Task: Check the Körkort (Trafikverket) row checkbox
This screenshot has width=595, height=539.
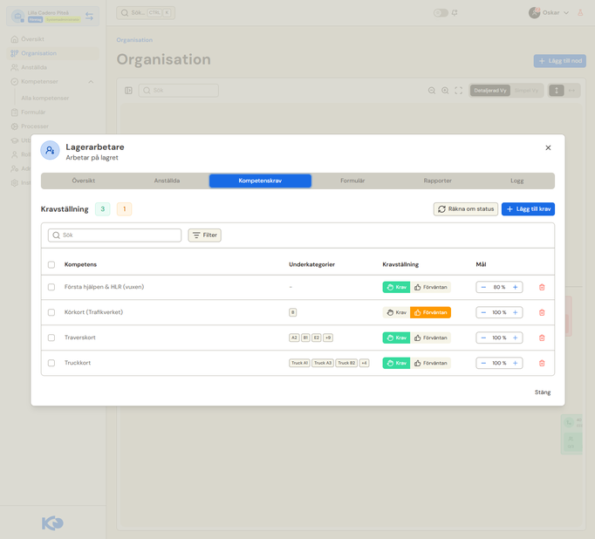Action: tap(51, 312)
